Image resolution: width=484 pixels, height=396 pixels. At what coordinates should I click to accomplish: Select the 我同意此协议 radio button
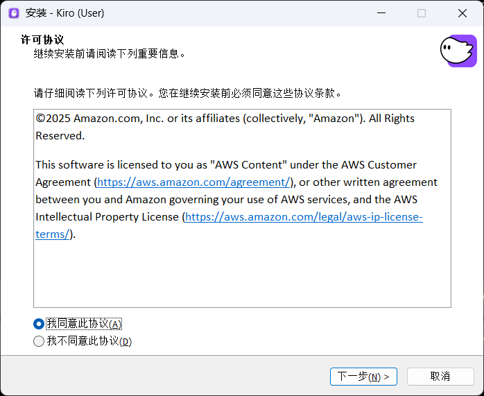tap(39, 324)
